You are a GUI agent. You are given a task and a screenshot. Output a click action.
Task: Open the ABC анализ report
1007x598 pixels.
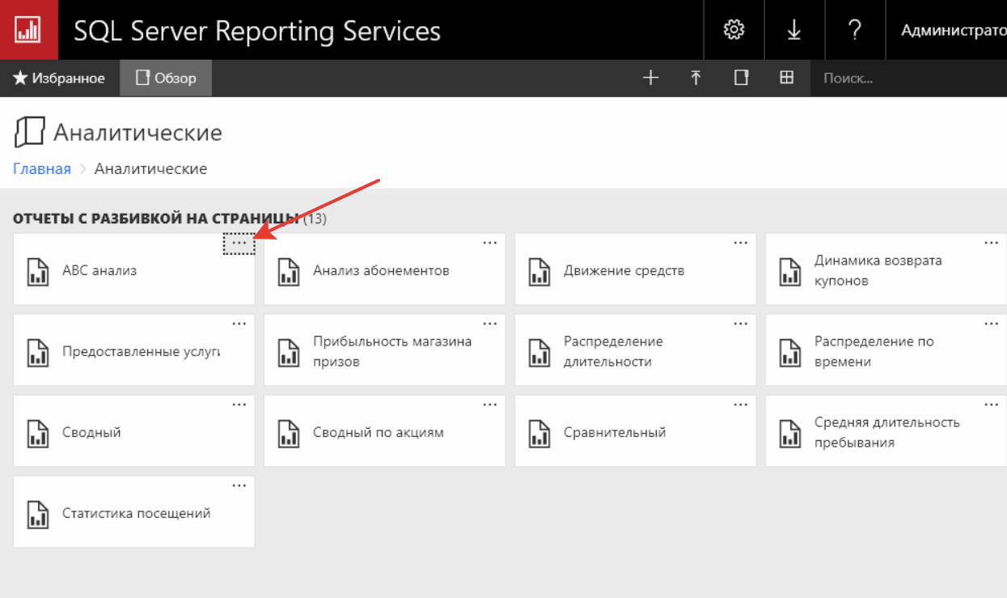[99, 271]
